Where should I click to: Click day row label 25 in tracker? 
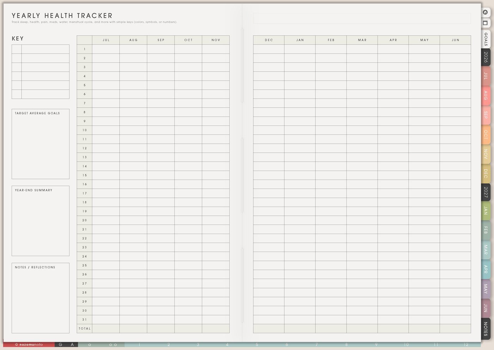click(85, 265)
